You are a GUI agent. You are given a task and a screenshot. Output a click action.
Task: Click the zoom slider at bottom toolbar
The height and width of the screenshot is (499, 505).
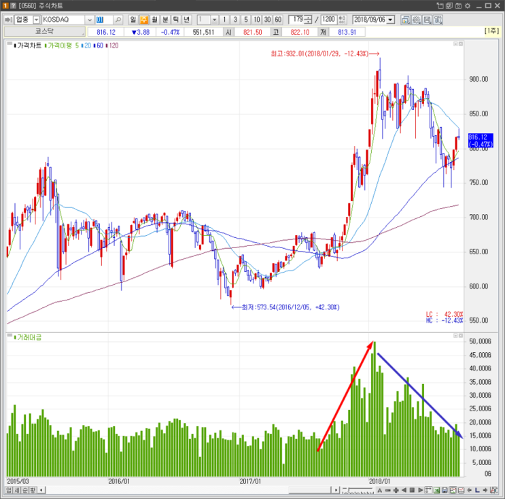tap(358, 491)
